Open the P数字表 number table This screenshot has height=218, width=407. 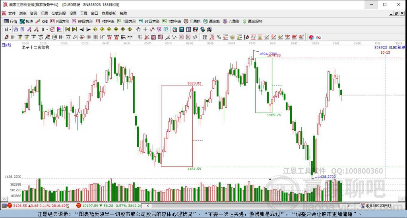click(x=105, y=21)
